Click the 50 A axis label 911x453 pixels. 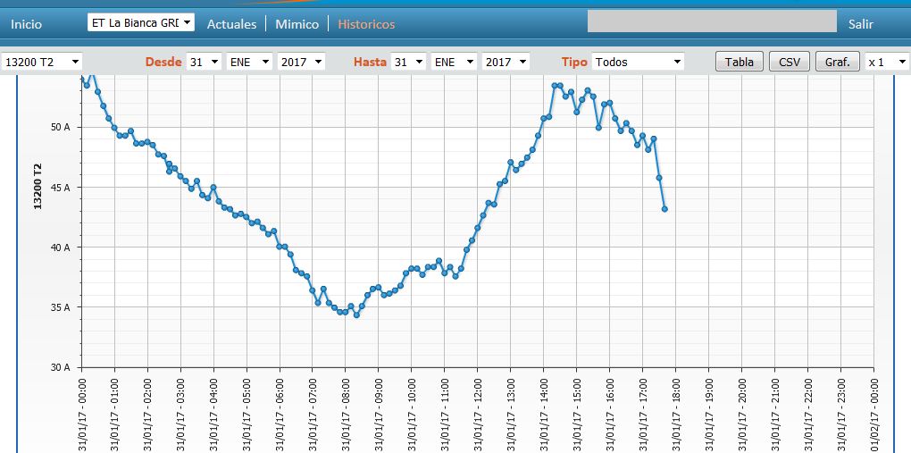pos(60,128)
